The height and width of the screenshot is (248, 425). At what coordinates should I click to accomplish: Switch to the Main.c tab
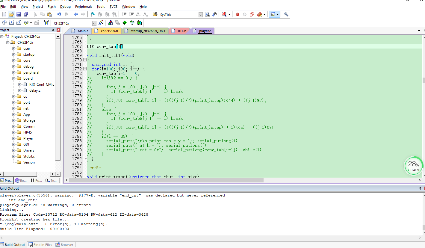[x=80, y=31]
